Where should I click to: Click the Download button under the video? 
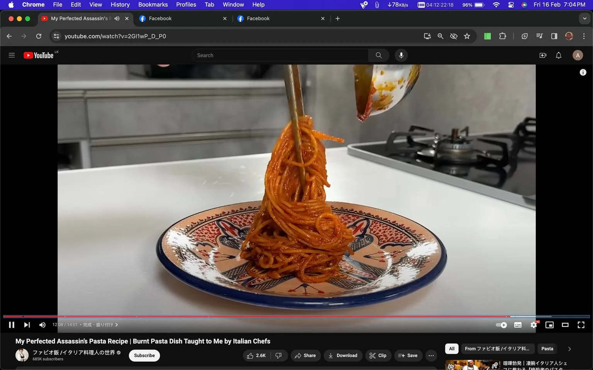(x=343, y=355)
